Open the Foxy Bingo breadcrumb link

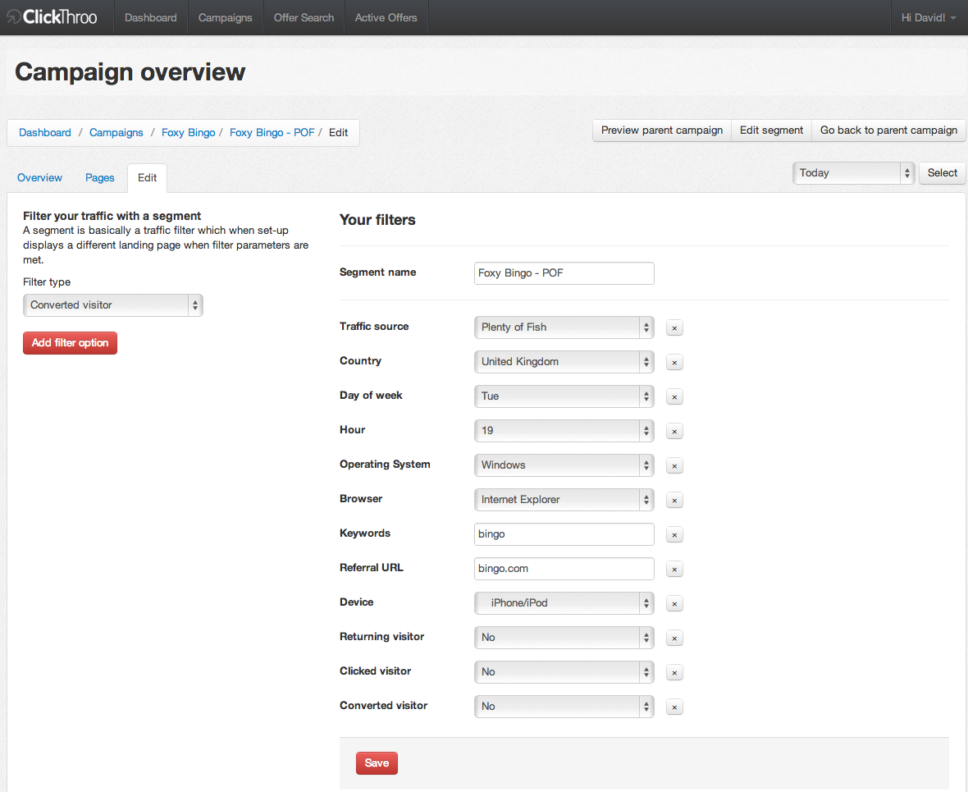point(188,133)
